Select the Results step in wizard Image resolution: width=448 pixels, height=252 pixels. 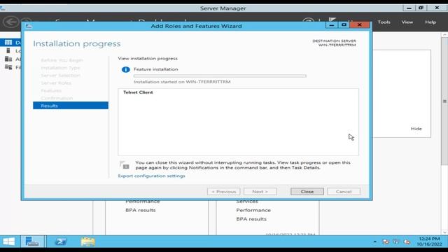(x=71, y=106)
